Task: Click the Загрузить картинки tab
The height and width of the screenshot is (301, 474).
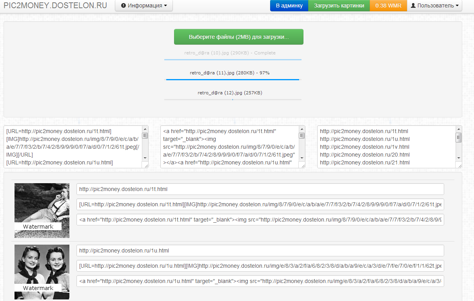Action: click(x=339, y=6)
